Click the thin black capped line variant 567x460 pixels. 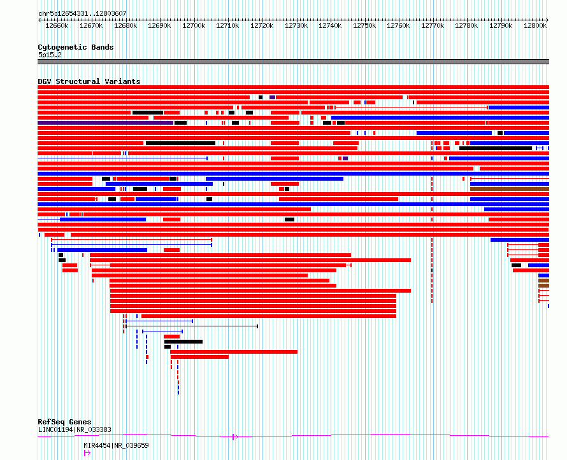[x=192, y=326]
